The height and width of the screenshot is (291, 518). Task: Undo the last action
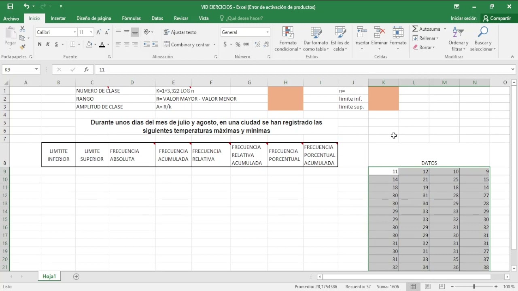pyautogui.click(x=26, y=6)
